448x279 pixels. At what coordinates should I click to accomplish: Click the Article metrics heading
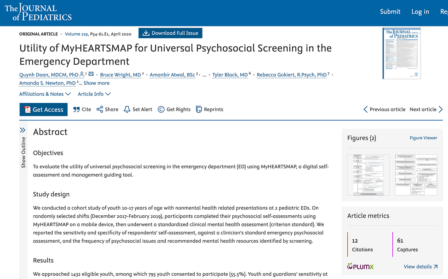(368, 216)
